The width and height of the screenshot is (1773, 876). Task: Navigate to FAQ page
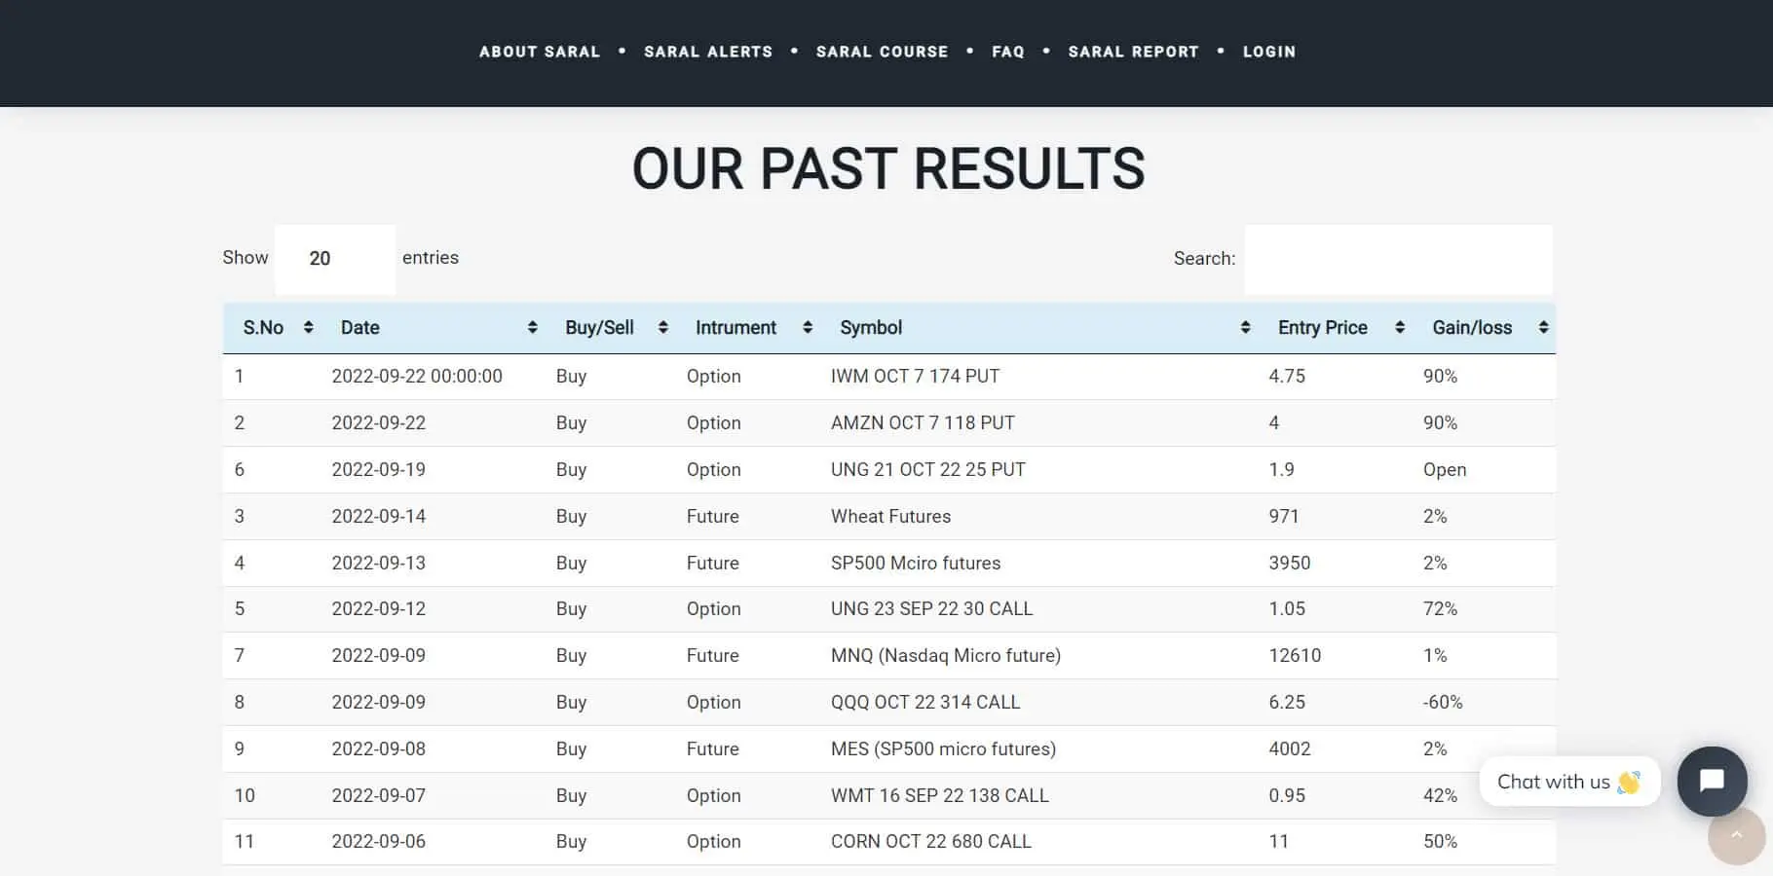[x=1008, y=52]
